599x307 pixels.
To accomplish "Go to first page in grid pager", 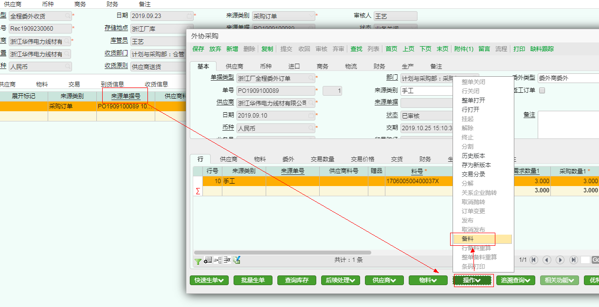I will point(534,260).
